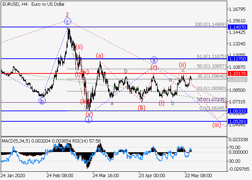Select the gray 1.09562 current price tag

tap(238, 80)
